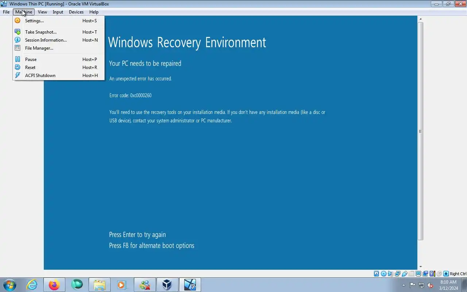Click the network tray icon

tap(421, 285)
